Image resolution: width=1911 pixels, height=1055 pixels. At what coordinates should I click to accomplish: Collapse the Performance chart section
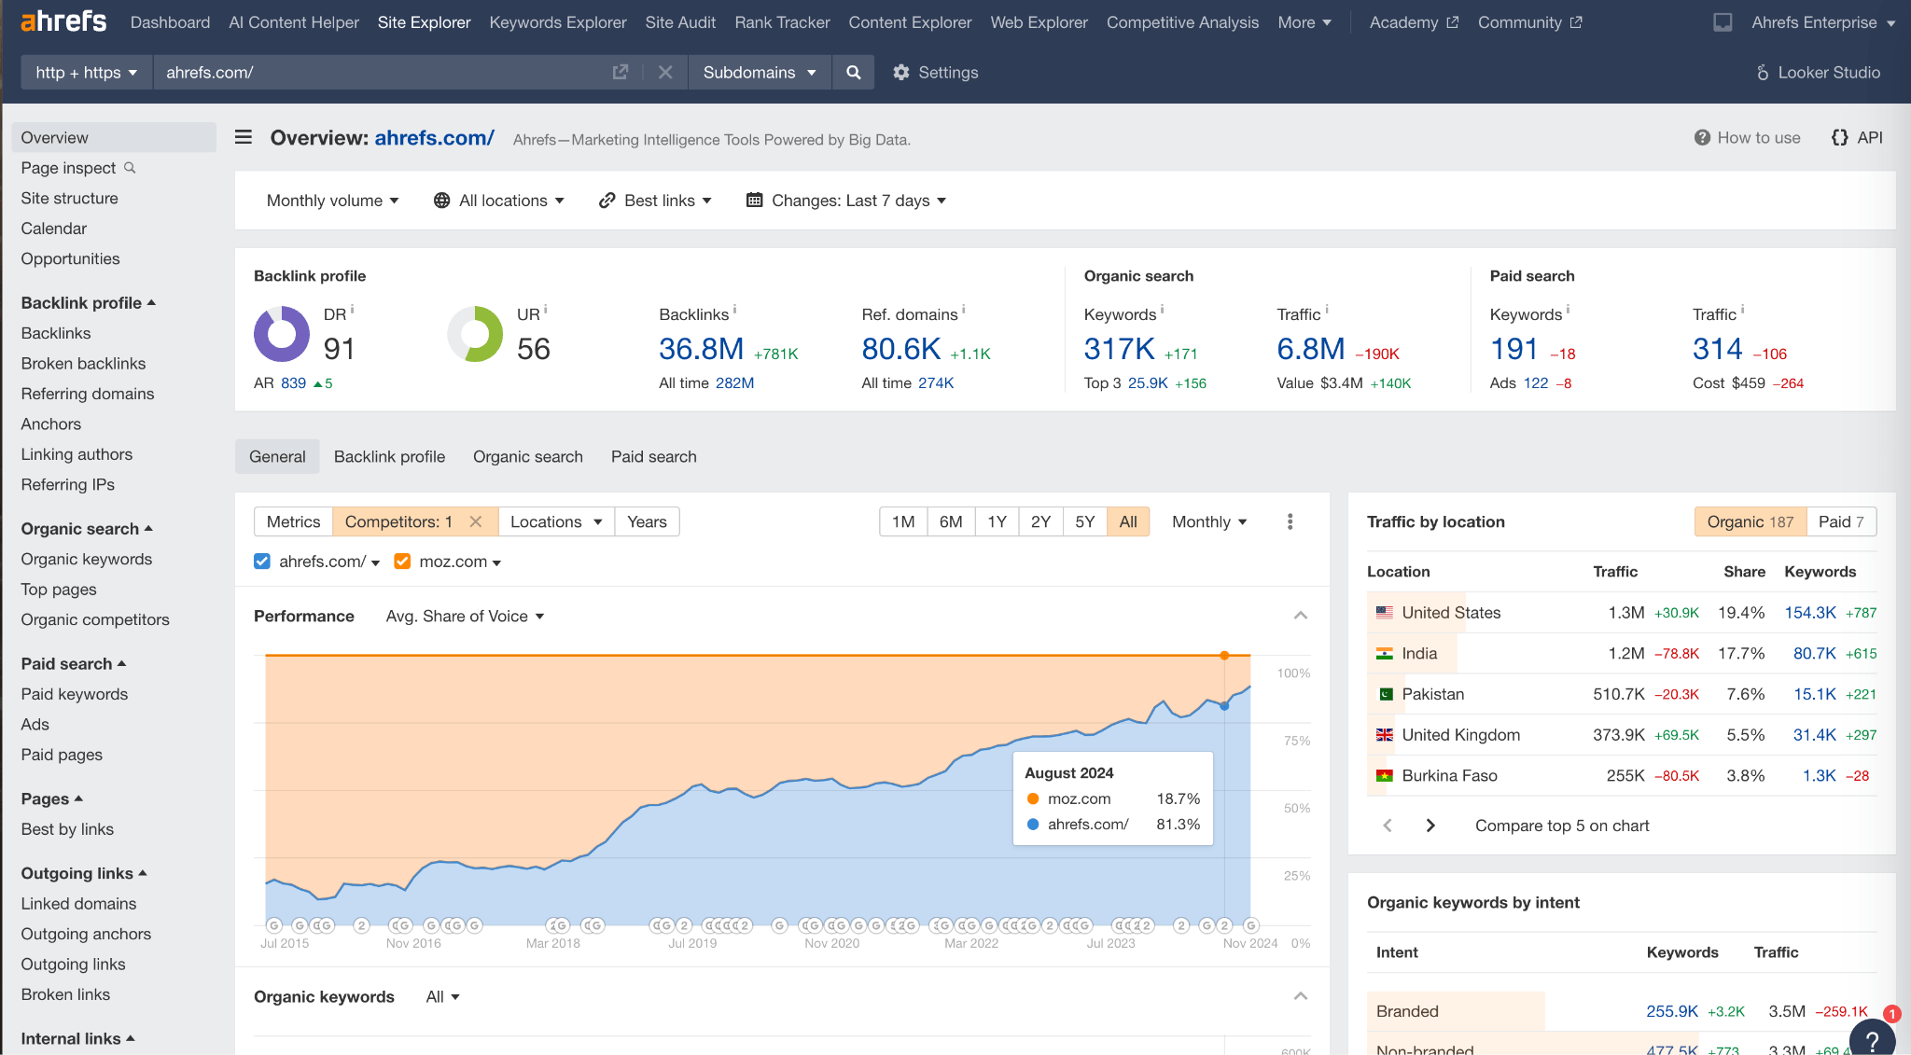pos(1301,616)
